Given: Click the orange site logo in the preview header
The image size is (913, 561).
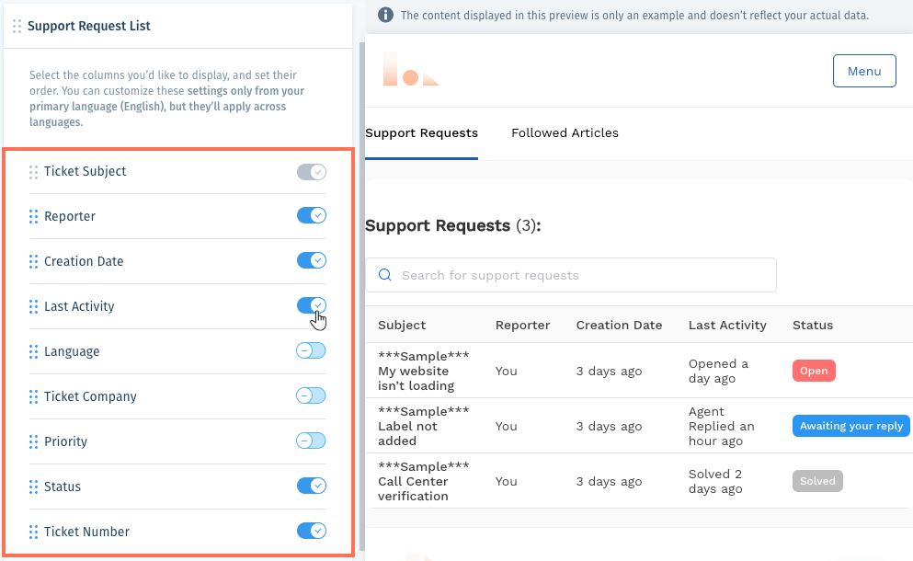Looking at the screenshot, I should (x=411, y=69).
